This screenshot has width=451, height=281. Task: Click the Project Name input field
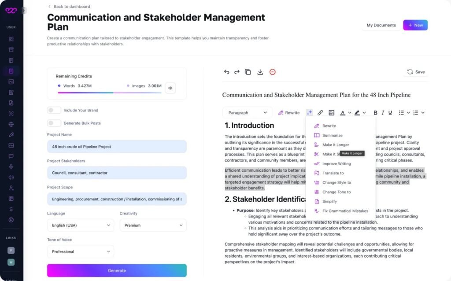click(116, 146)
